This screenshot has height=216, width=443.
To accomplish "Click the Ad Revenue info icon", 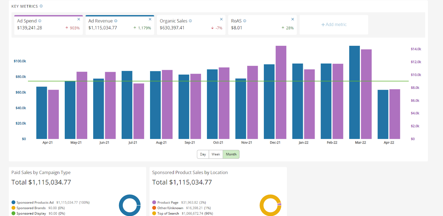I will tap(116, 21).
